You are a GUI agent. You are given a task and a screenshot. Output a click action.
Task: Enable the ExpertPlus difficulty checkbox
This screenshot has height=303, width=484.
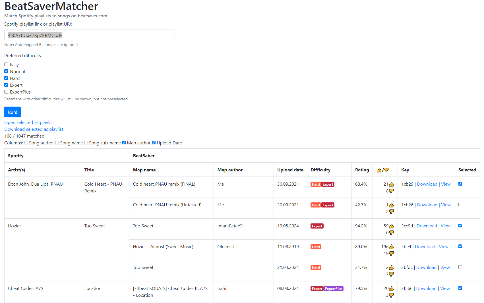pos(6,92)
